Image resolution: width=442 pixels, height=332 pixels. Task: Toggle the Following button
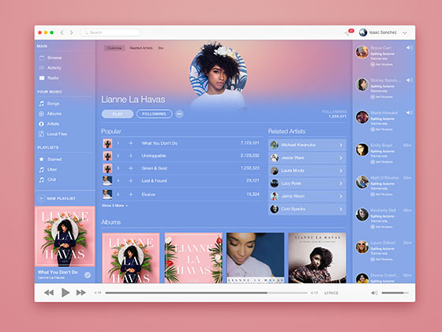(x=154, y=114)
